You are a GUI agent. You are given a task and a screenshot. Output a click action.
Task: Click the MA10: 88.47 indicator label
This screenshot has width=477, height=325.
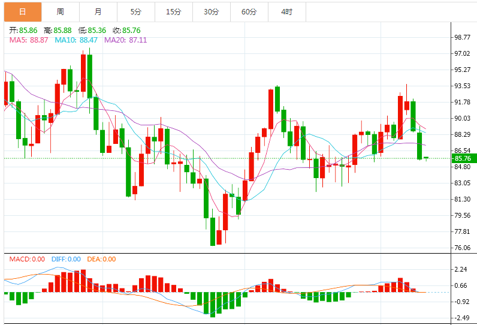click(76, 40)
